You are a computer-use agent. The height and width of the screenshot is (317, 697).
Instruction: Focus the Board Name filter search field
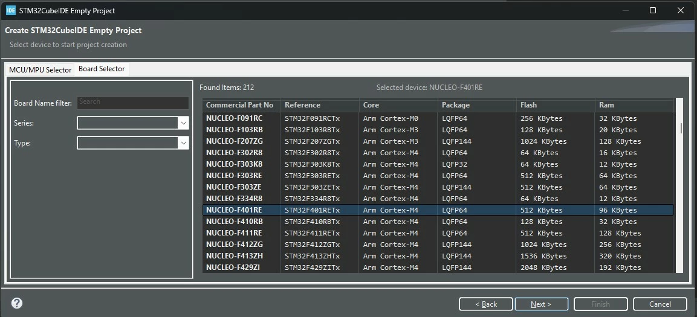(x=133, y=103)
